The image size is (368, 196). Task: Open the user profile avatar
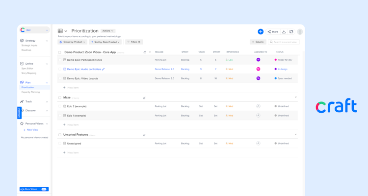300,32
